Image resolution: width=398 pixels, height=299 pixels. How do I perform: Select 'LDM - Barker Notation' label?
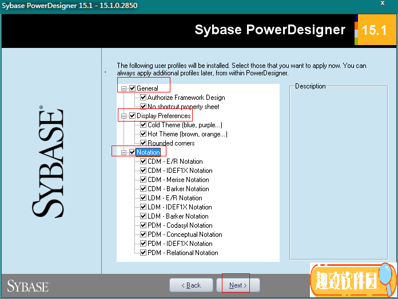click(178, 216)
